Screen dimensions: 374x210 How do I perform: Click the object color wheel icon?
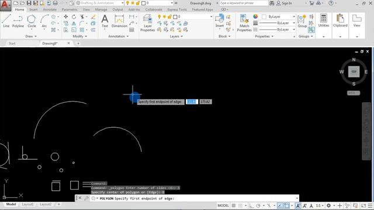click(255, 16)
